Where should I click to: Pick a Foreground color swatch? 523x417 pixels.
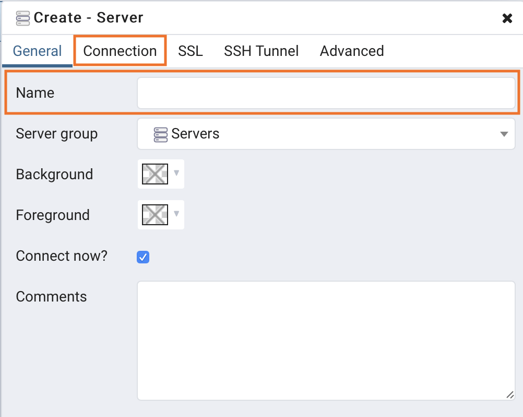[155, 215]
